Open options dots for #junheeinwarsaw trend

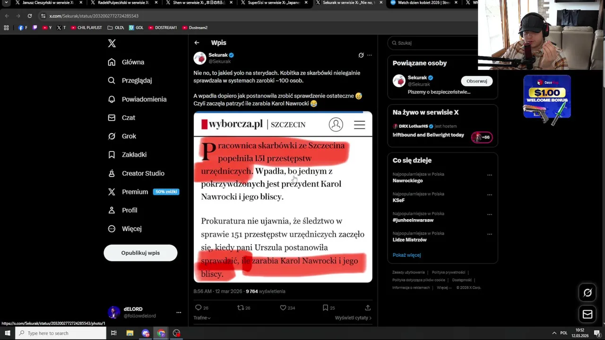(490, 214)
